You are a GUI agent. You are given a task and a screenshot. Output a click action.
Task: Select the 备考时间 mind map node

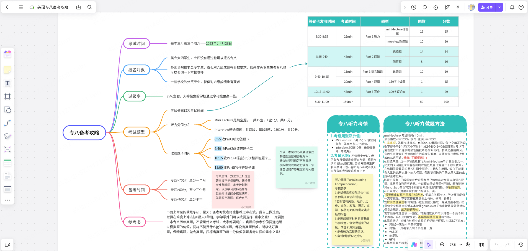(136, 190)
